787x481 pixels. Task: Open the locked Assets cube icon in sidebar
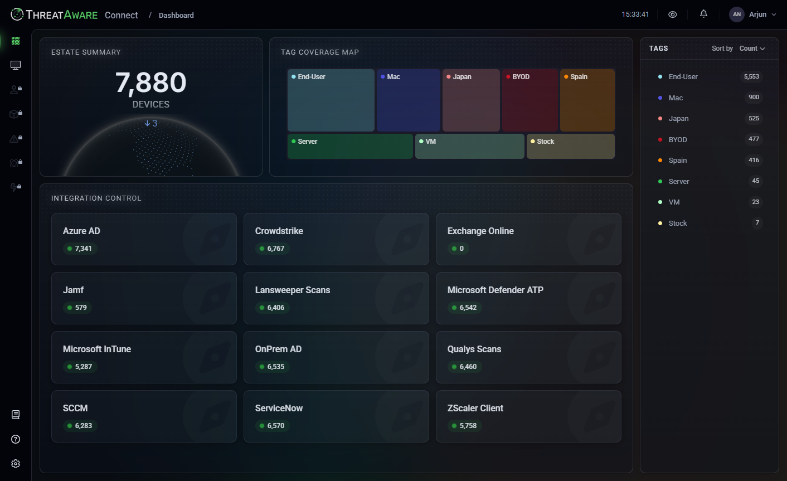(x=15, y=114)
